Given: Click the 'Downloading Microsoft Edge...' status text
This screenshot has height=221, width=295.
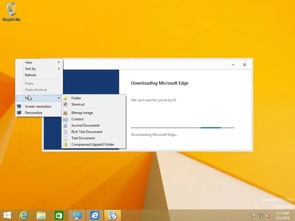Looking at the screenshot, I should (154, 135).
